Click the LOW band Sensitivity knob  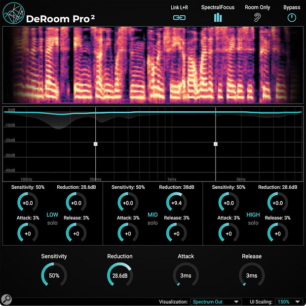pyautogui.click(x=28, y=203)
